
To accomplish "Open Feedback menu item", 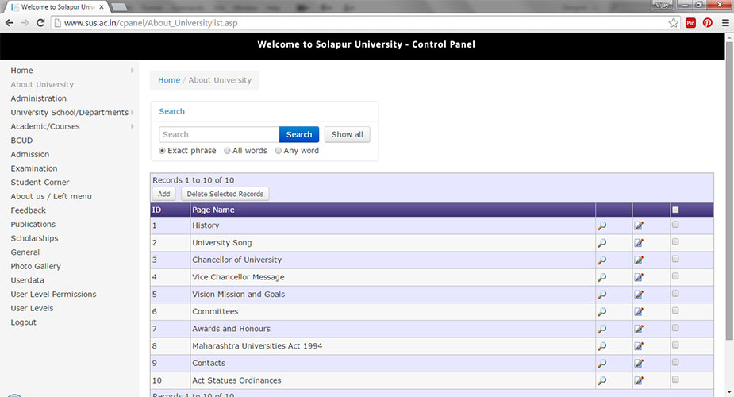I will pos(28,210).
